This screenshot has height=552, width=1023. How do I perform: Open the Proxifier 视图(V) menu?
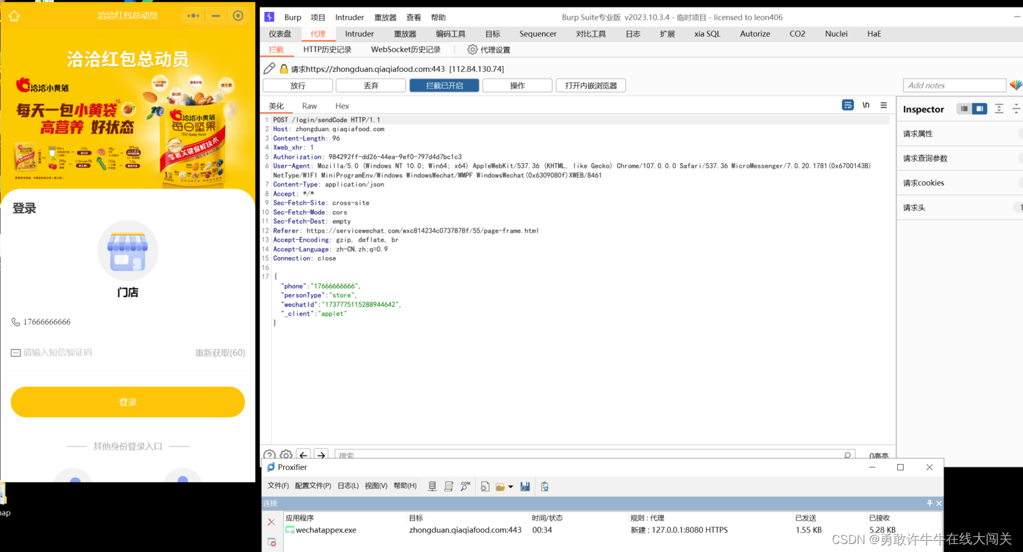click(x=376, y=486)
